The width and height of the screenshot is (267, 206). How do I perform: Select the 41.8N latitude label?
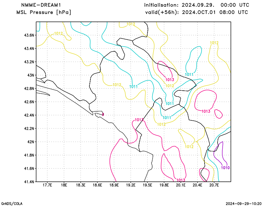click(x=29, y=155)
